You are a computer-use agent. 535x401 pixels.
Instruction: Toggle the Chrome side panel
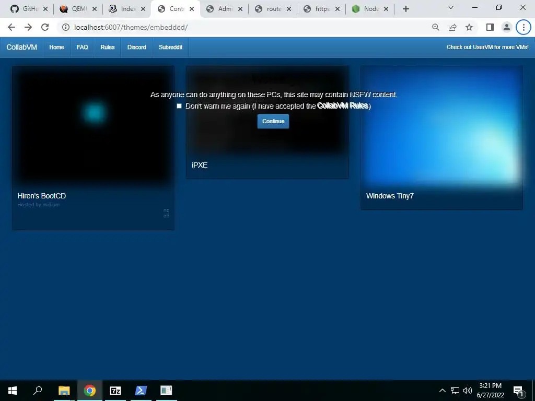(x=490, y=27)
